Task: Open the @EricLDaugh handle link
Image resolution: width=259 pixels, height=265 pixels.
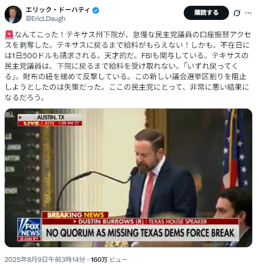Action: pos(45,19)
